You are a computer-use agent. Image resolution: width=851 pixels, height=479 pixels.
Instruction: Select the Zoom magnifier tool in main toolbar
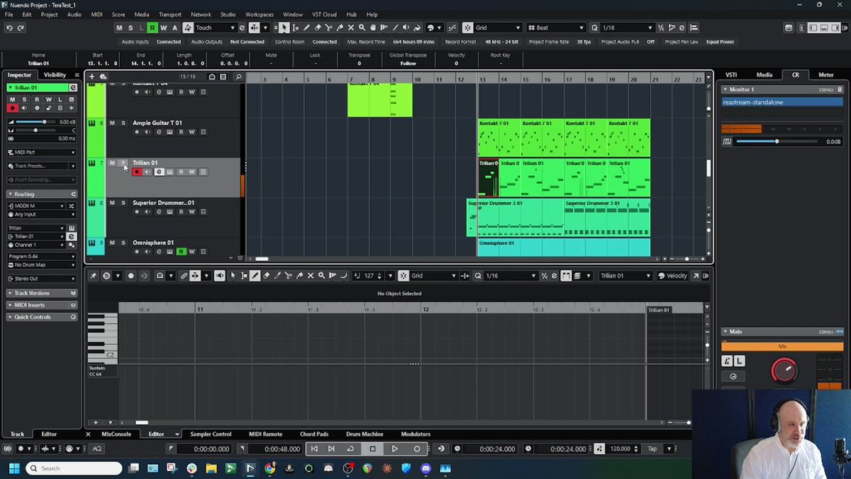click(362, 28)
